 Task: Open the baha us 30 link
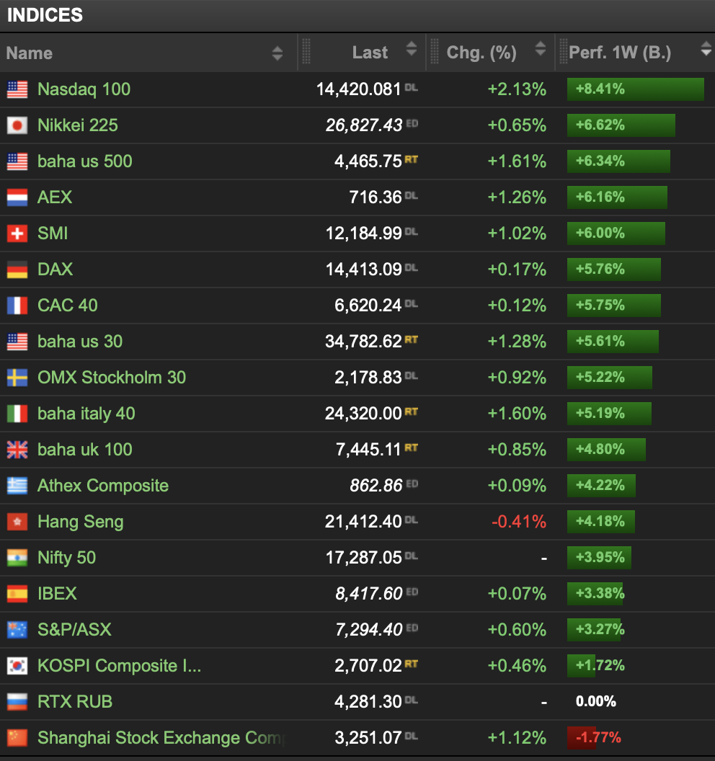tap(80, 341)
